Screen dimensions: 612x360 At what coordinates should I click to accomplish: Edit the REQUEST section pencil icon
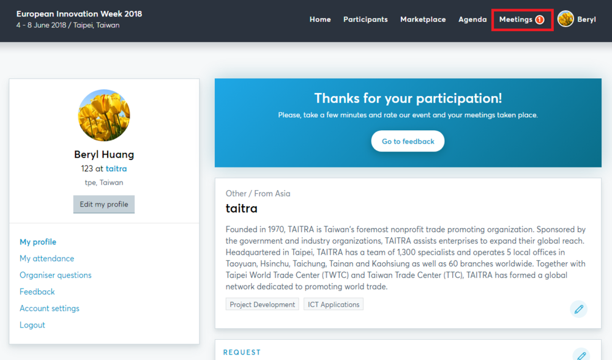(581, 354)
